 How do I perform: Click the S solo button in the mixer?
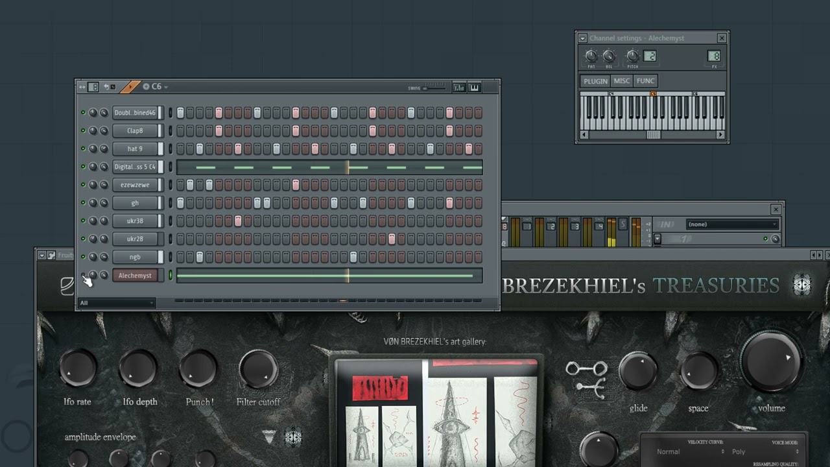tap(623, 224)
